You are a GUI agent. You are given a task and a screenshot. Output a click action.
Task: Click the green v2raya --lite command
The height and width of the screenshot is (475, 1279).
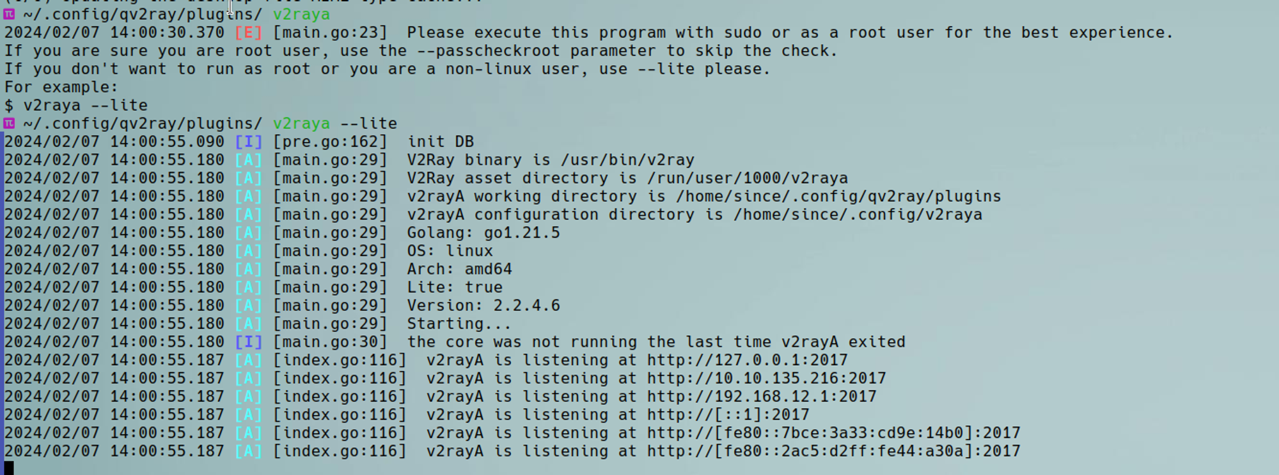pyautogui.click(x=335, y=124)
